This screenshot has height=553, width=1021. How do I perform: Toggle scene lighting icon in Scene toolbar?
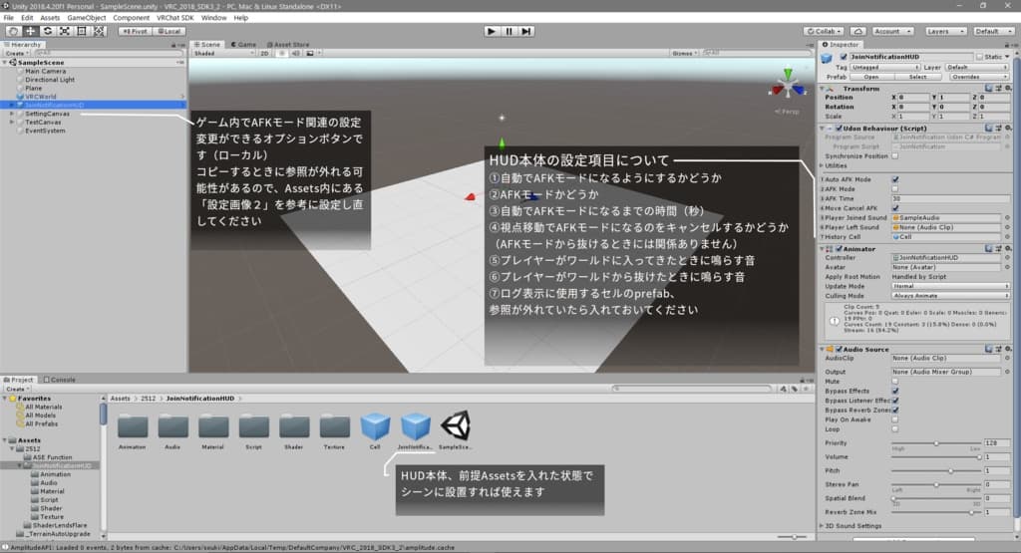click(282, 54)
